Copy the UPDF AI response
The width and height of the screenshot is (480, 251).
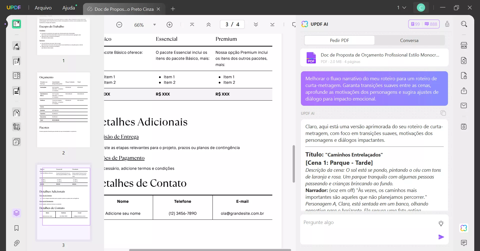tap(443, 113)
